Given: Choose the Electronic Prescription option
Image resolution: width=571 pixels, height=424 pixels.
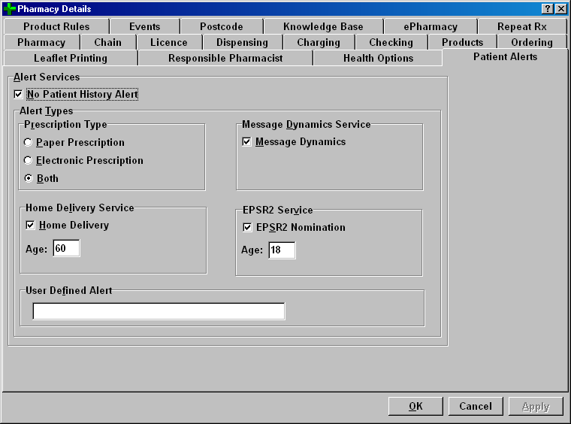Looking at the screenshot, I should tap(29, 161).
